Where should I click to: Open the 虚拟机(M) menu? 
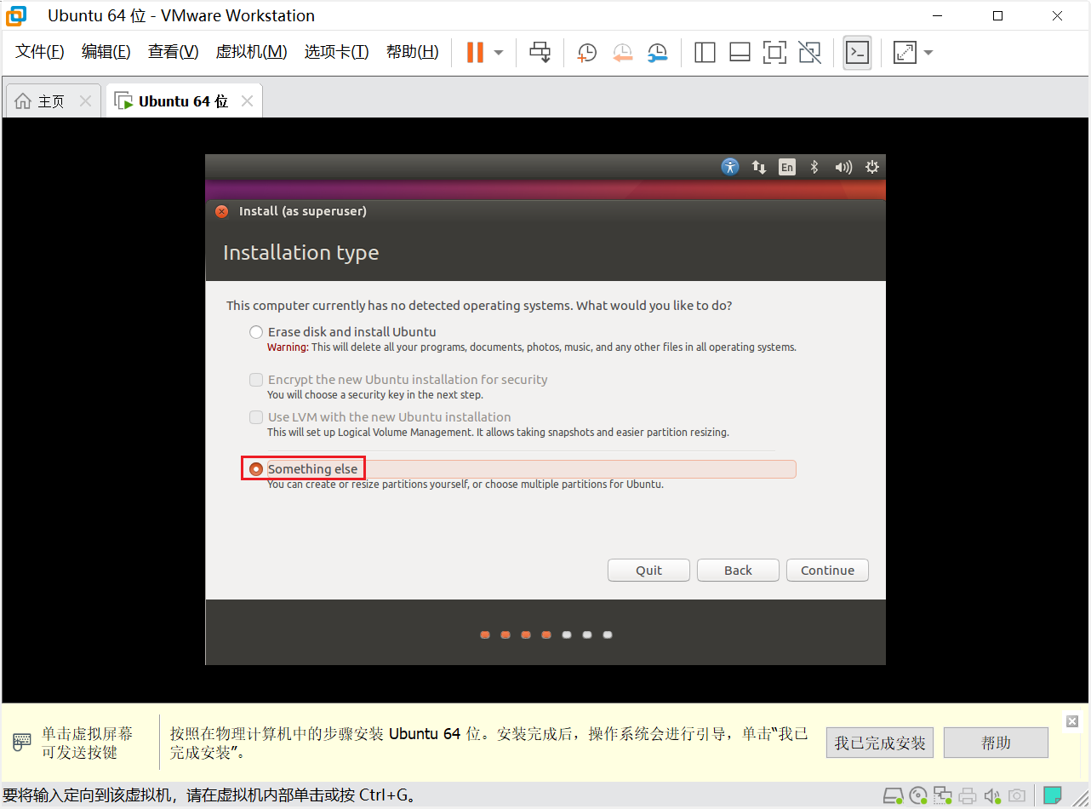pos(251,52)
